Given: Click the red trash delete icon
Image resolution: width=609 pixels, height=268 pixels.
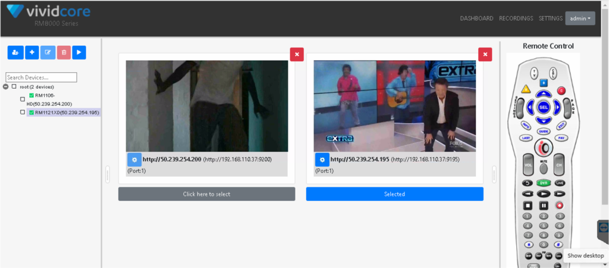Looking at the screenshot, I should (x=64, y=52).
